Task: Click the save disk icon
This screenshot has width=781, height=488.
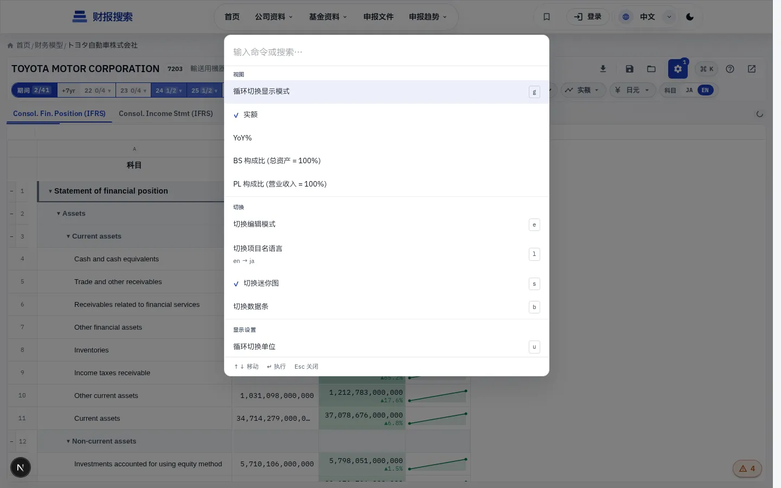Action: pyautogui.click(x=630, y=69)
